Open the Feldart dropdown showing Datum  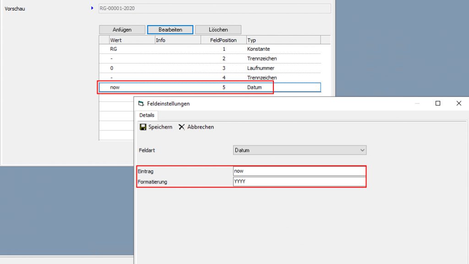[x=300, y=150]
